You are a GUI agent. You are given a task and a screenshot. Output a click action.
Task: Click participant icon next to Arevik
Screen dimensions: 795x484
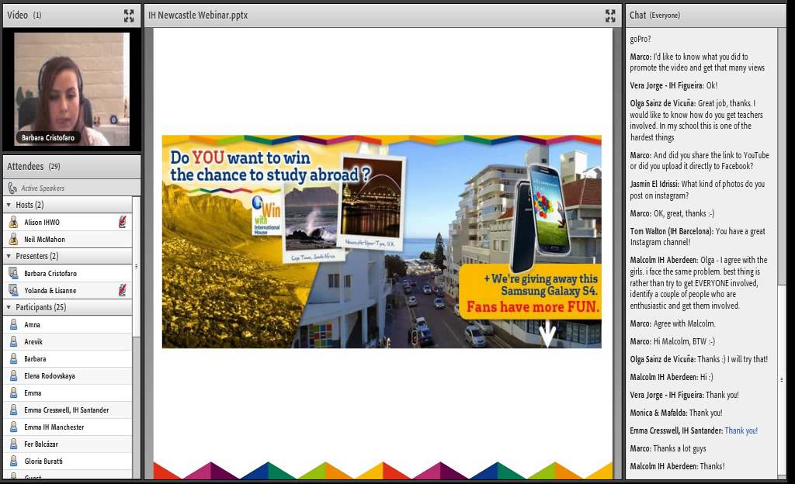[x=14, y=342]
